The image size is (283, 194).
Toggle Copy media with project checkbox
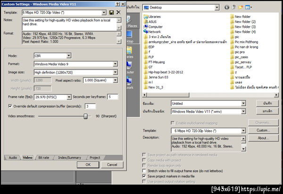tap(144, 160)
